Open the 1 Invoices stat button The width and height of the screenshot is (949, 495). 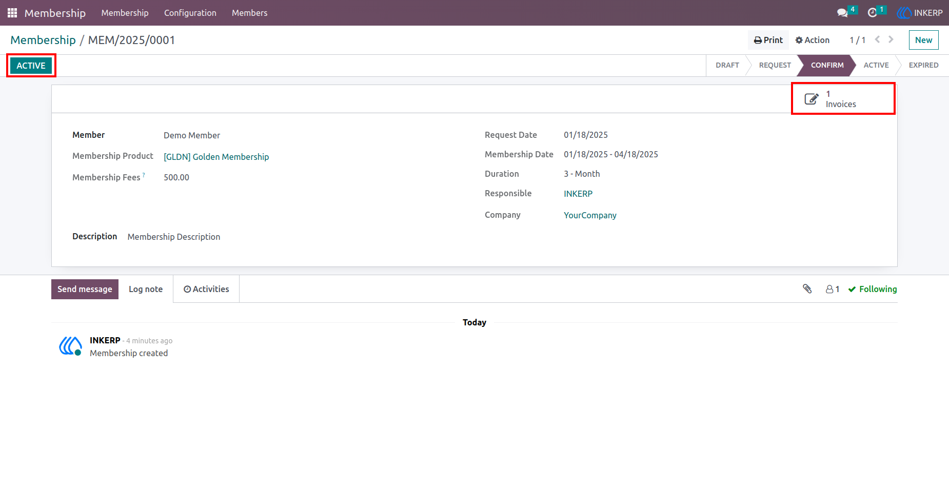coord(843,99)
